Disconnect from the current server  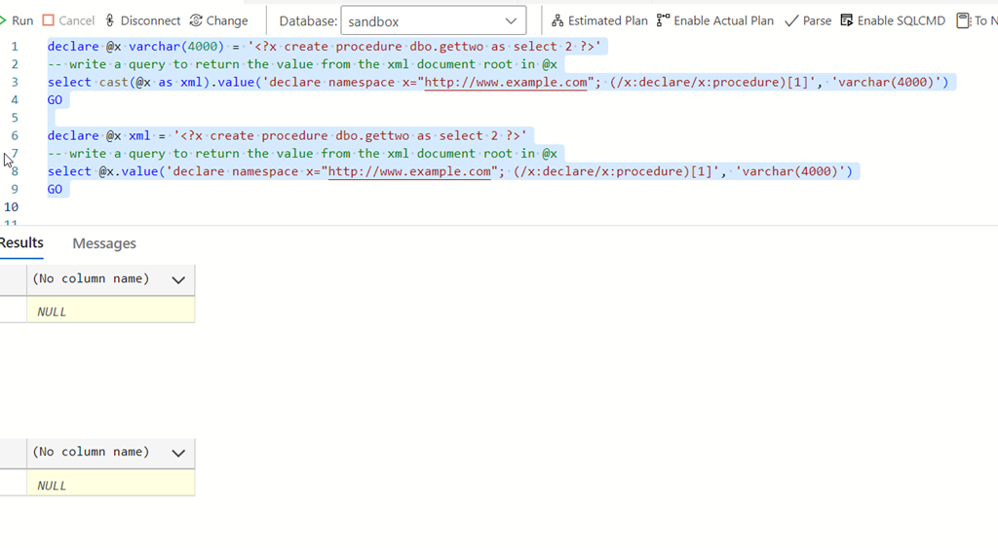[142, 20]
